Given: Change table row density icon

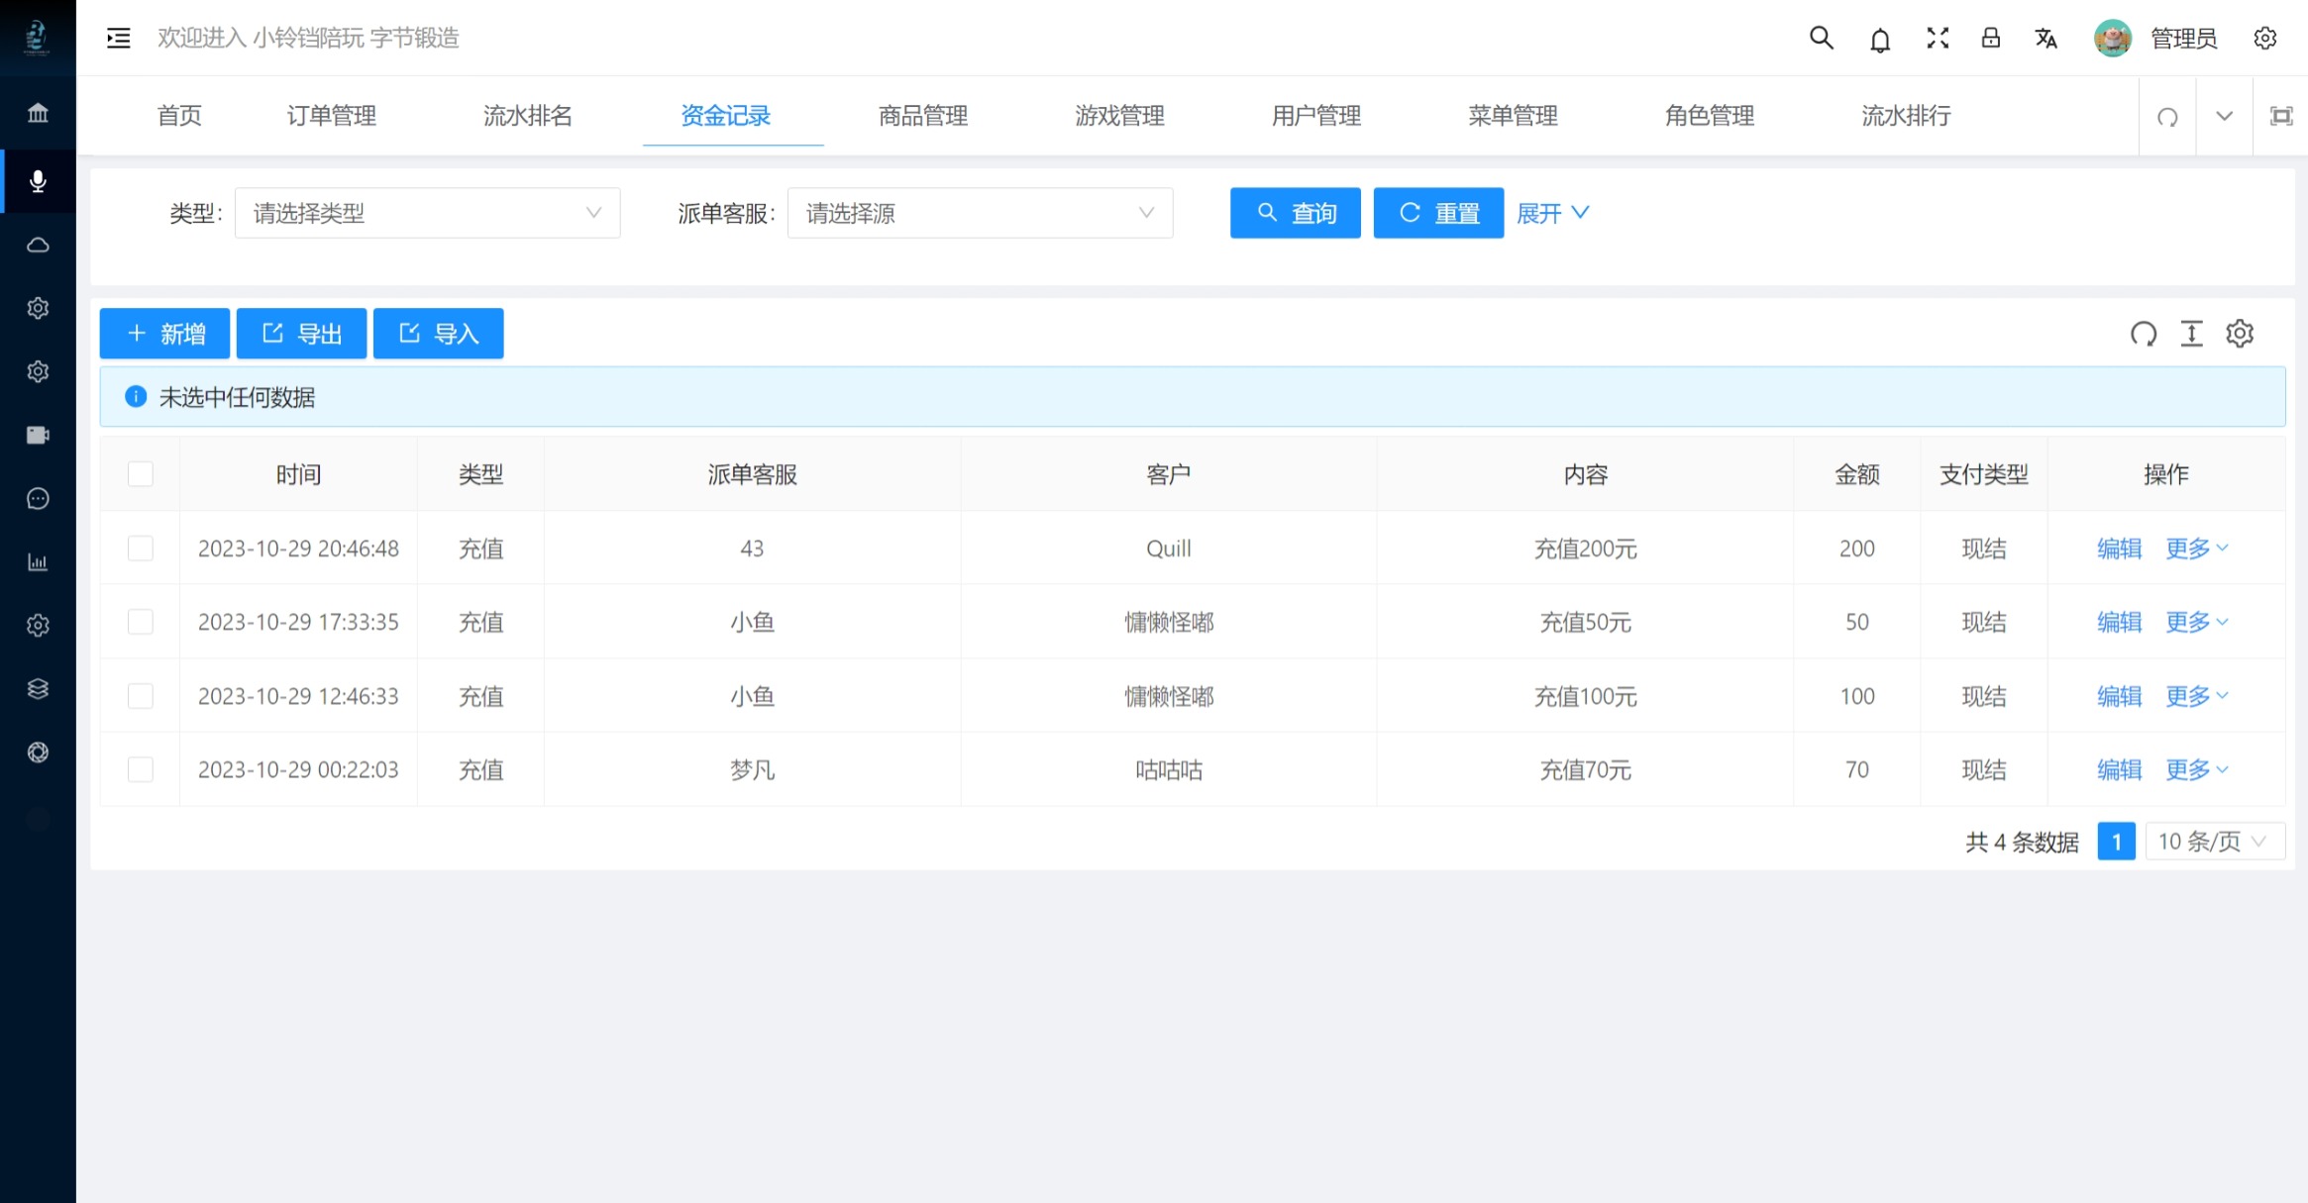Looking at the screenshot, I should pos(2191,334).
